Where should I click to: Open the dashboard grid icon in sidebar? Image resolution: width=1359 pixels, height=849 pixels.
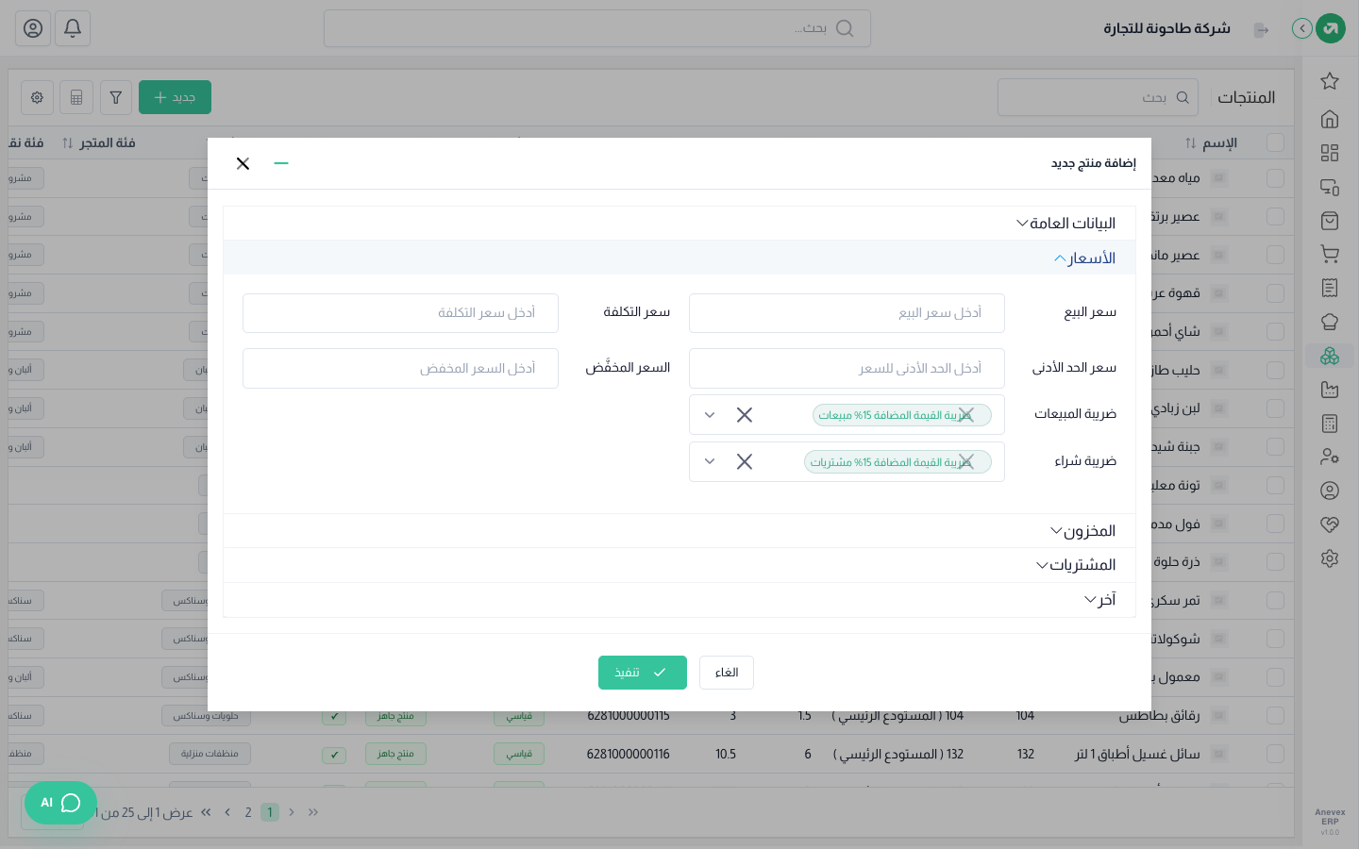click(1330, 153)
